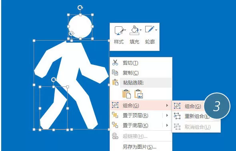Click the 填充 paint bucket icon

point(134,30)
